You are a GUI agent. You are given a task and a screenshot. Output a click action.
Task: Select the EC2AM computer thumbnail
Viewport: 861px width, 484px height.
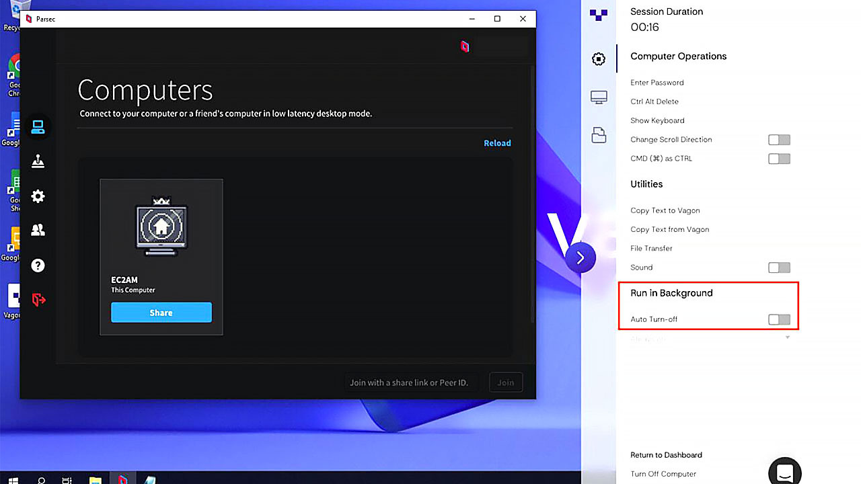(x=161, y=227)
